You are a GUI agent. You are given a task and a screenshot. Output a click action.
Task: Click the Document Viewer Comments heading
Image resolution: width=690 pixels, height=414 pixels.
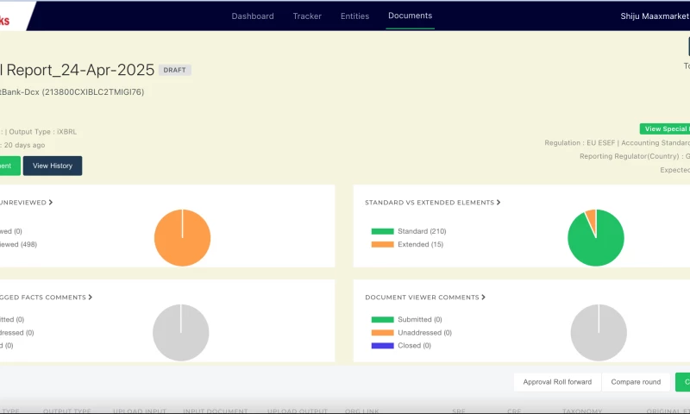point(422,298)
